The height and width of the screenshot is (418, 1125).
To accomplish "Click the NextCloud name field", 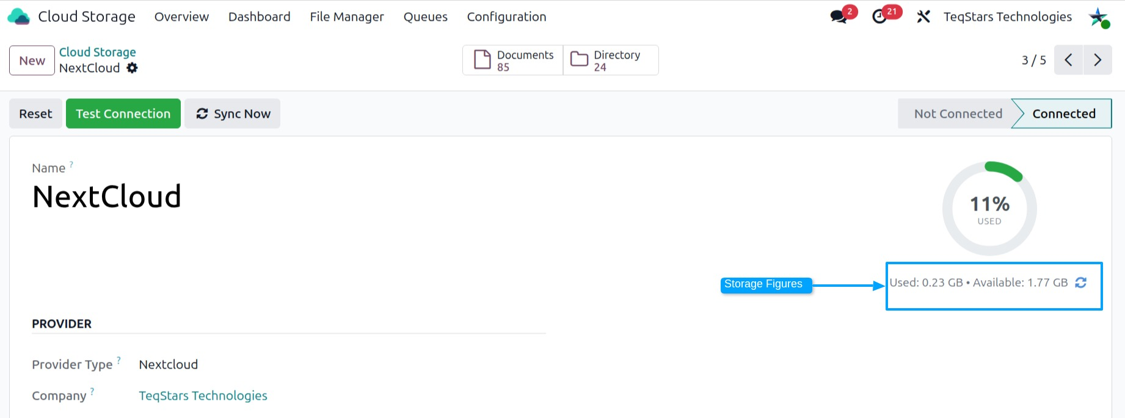I will [x=106, y=196].
